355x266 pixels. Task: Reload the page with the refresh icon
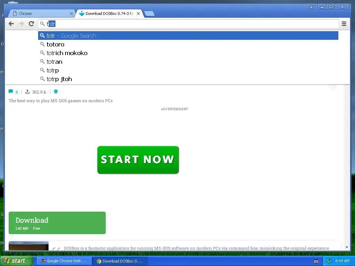(x=32, y=24)
